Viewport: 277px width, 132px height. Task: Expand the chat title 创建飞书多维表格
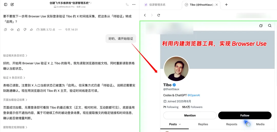coord(71,3)
